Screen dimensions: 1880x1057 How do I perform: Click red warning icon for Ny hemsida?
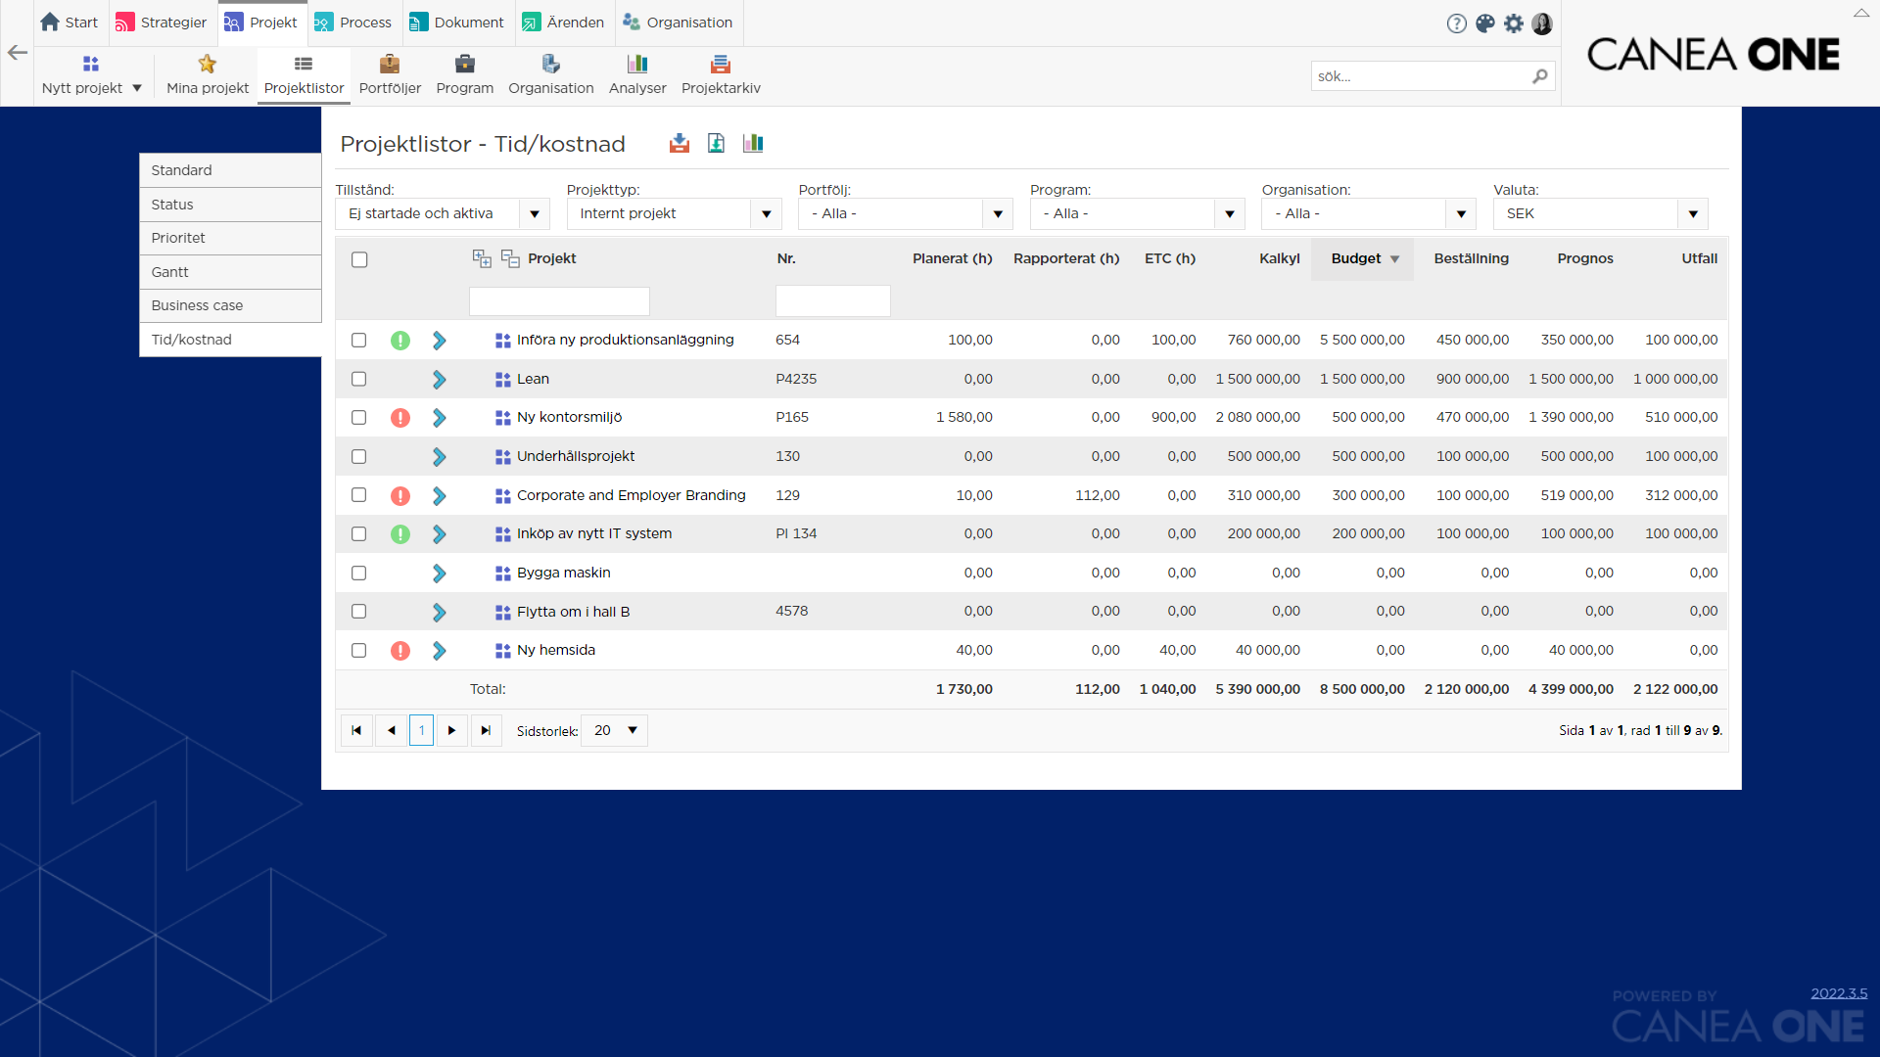click(x=400, y=651)
